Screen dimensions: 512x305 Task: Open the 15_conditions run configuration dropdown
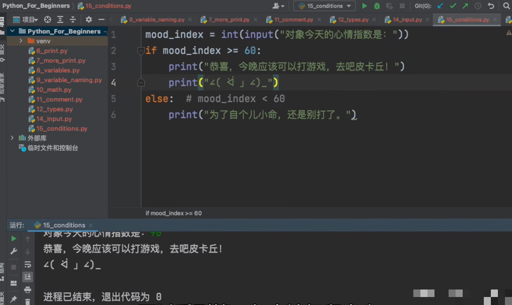point(325,6)
